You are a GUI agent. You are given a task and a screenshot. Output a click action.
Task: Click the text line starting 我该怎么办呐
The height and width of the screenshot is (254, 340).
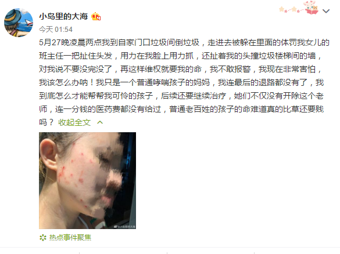tap(181, 83)
